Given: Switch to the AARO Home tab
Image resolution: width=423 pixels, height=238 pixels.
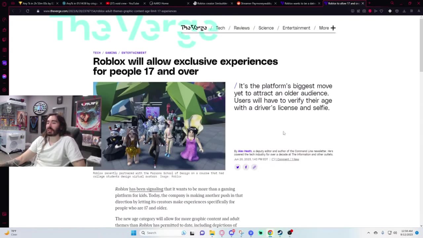Looking at the screenshot, I should click(x=169, y=3).
